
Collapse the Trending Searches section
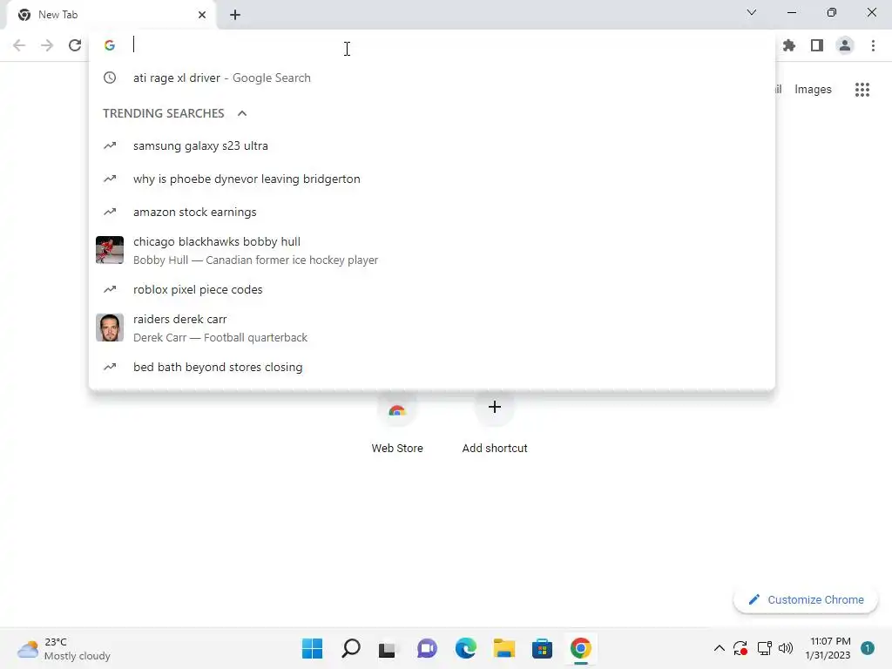(242, 113)
